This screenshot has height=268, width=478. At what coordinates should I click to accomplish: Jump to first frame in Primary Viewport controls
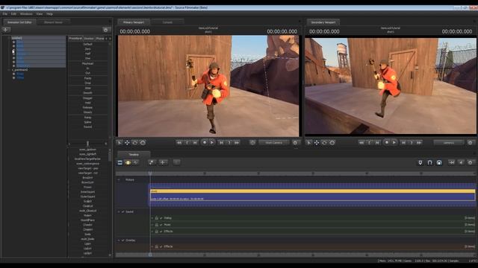point(179,142)
